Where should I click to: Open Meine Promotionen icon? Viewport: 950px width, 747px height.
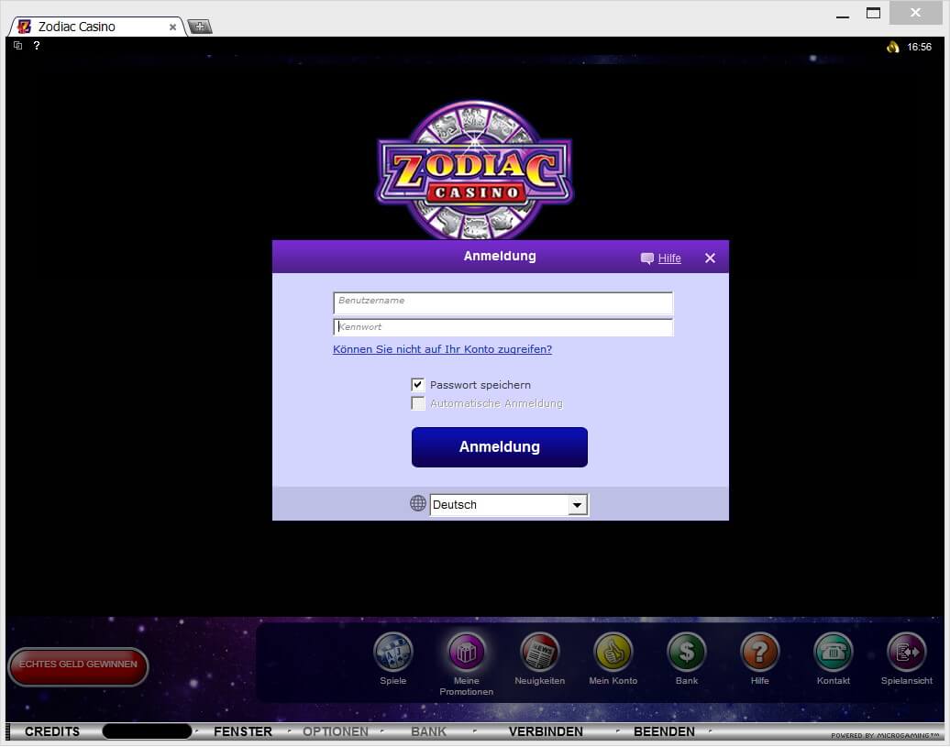pyautogui.click(x=467, y=652)
